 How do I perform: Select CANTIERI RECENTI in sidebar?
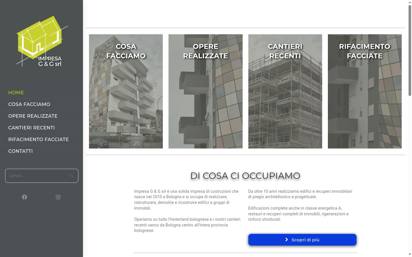(x=41, y=128)
